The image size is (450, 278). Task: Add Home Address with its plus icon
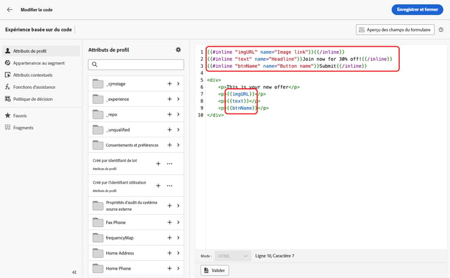click(170, 253)
